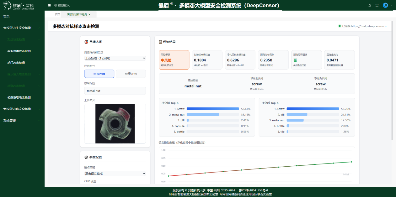Open the dropdown arrow beside user avatar
Screen dimensions: 396x197
391,5
